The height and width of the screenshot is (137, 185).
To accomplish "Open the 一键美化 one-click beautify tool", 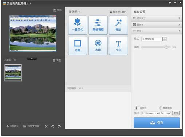I will click(x=78, y=25).
